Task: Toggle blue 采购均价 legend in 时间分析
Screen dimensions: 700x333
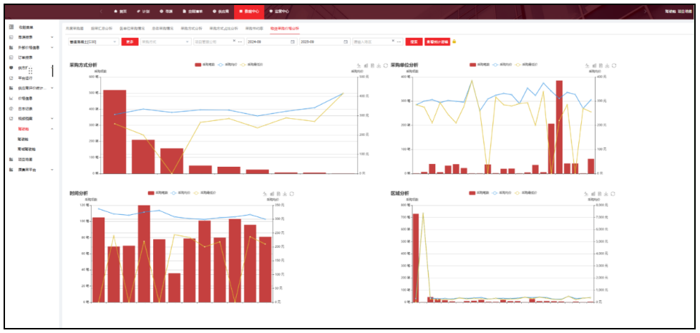Action: click(180, 193)
